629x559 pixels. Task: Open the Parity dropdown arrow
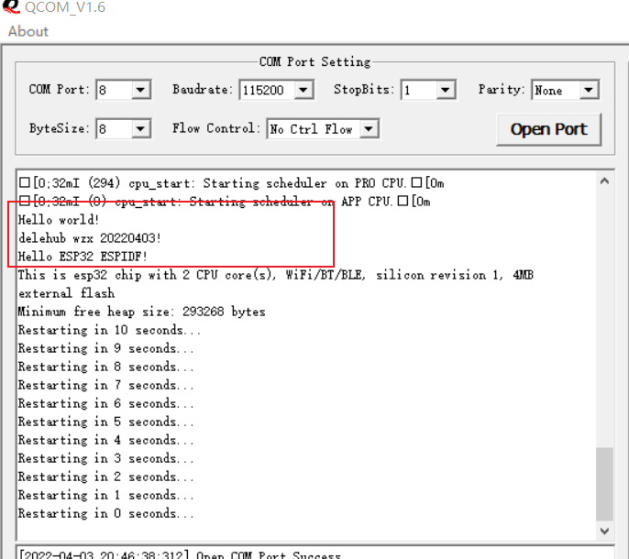589,90
